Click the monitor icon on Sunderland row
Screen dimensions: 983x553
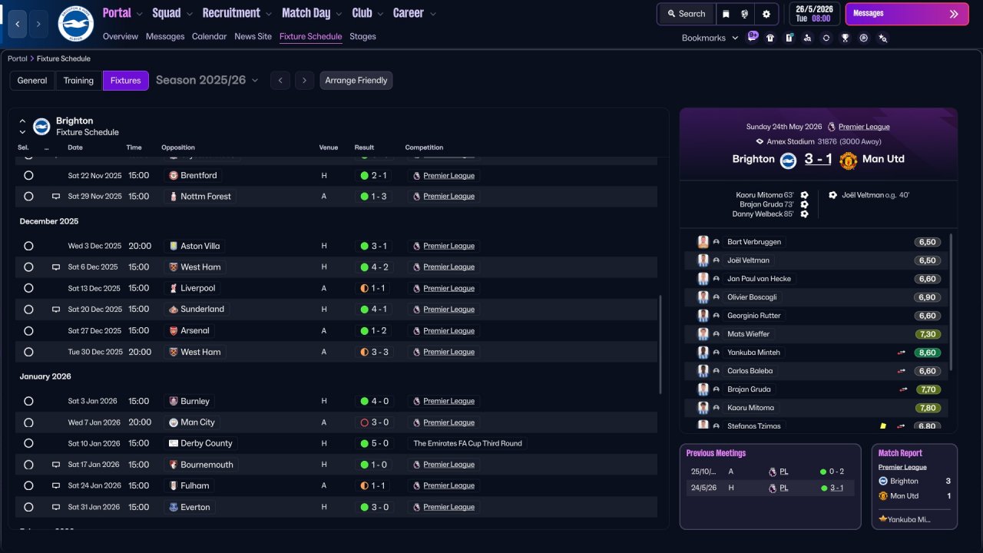point(55,310)
